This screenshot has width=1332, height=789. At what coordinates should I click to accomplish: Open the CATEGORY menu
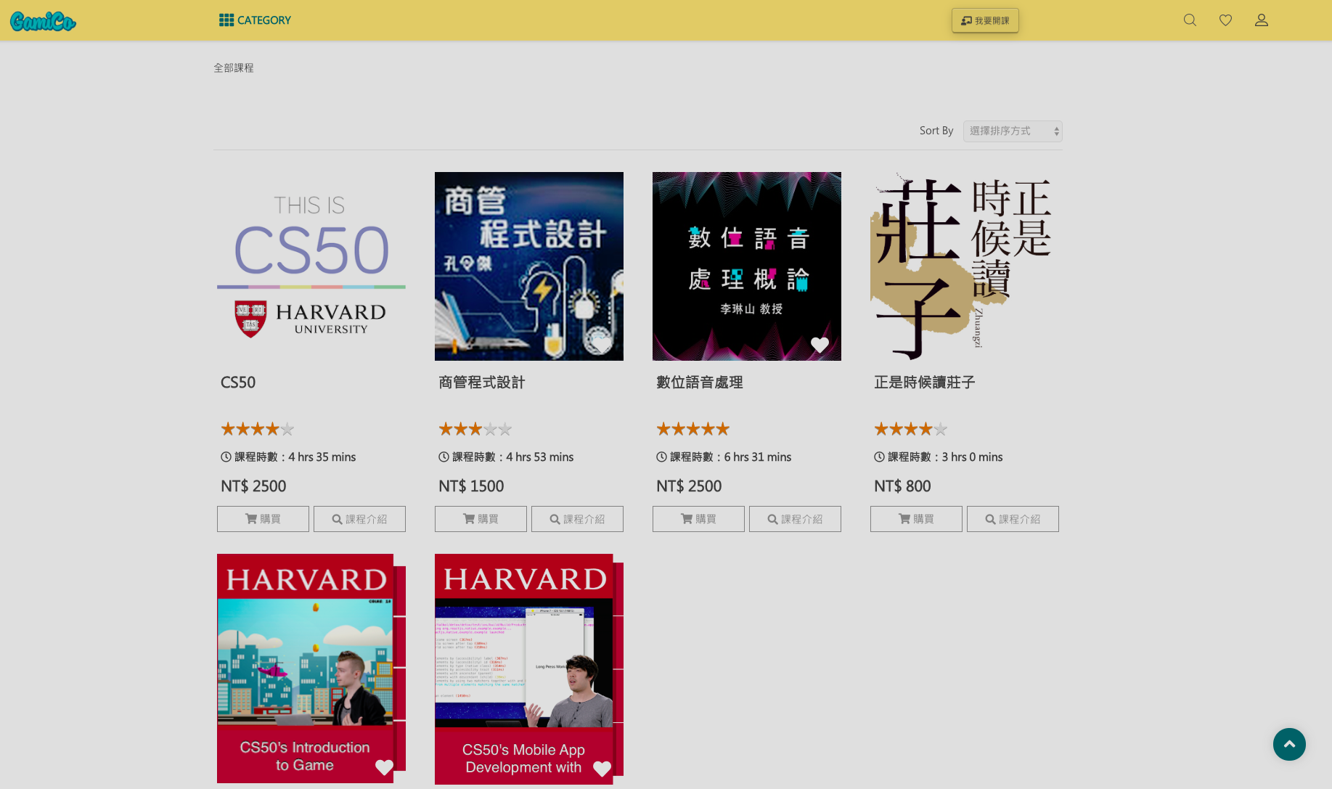point(255,20)
